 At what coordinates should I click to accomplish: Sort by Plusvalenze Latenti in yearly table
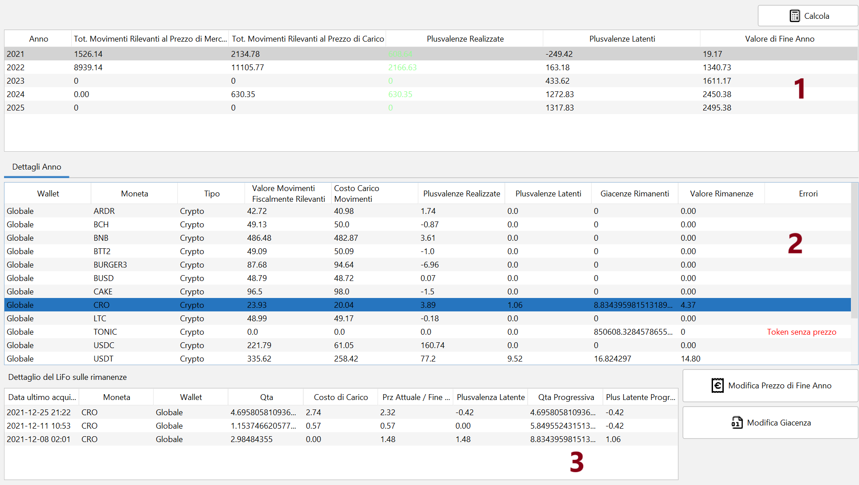[x=622, y=39]
